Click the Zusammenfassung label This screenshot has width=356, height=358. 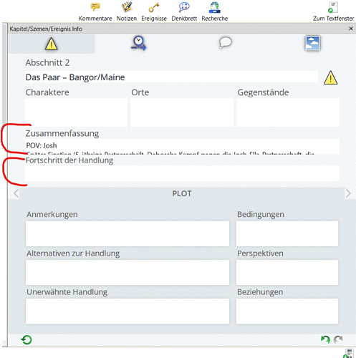click(62, 133)
